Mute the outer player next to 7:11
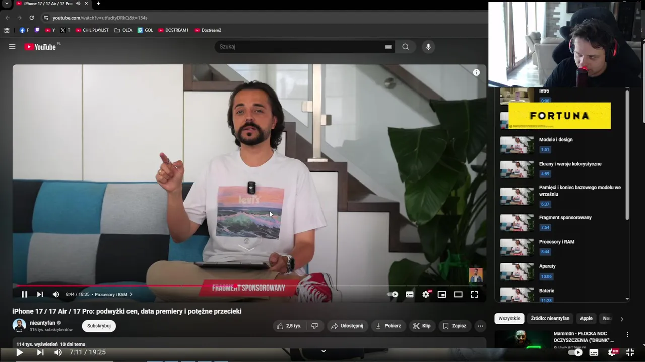This screenshot has height=362, width=645. 58,352
